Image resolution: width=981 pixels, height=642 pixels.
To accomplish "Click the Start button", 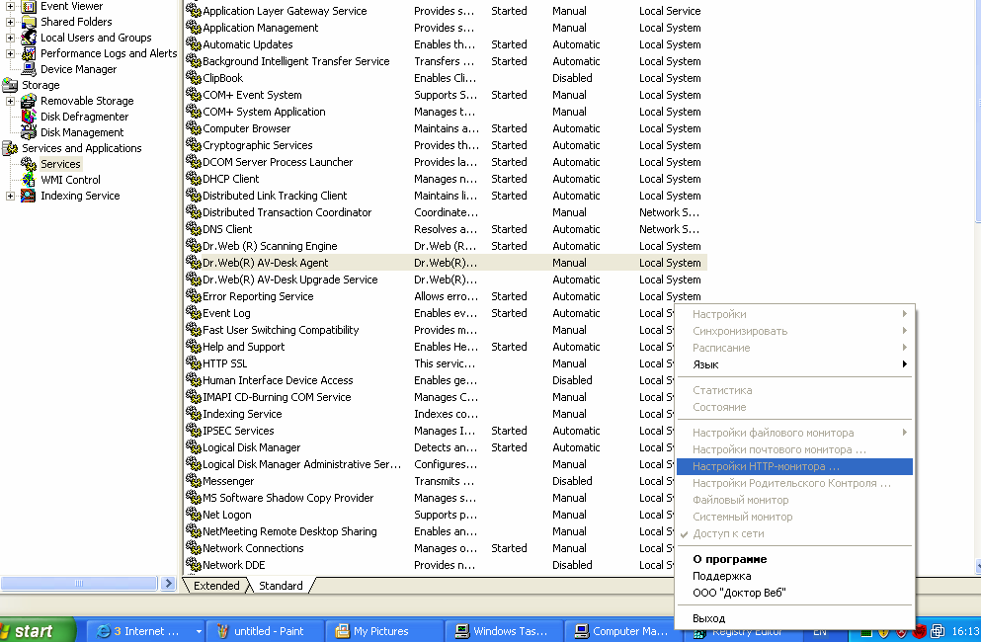I will pyautogui.click(x=37, y=631).
